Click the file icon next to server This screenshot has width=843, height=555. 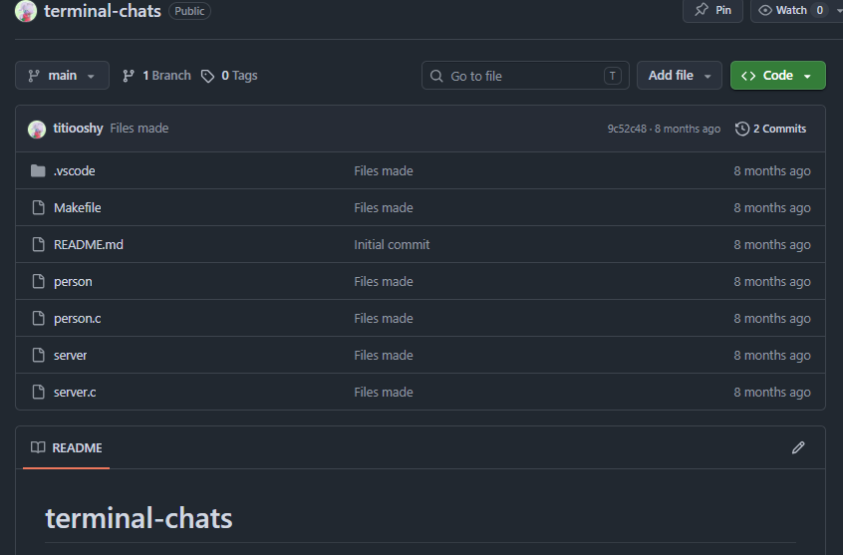(38, 355)
